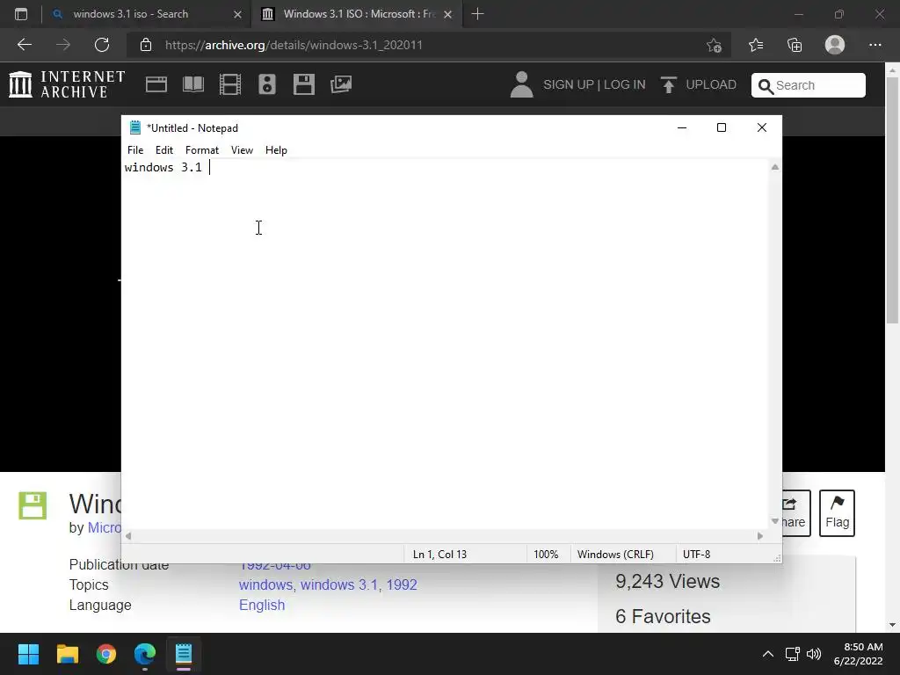Click Notepad vertical scrollbar up arrow
The width and height of the screenshot is (900, 675).
[775, 167]
